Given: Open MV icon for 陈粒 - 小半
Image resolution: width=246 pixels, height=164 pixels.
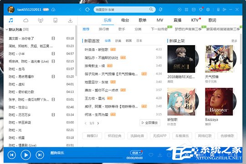Looking at the screenshot, I should 53,54.
